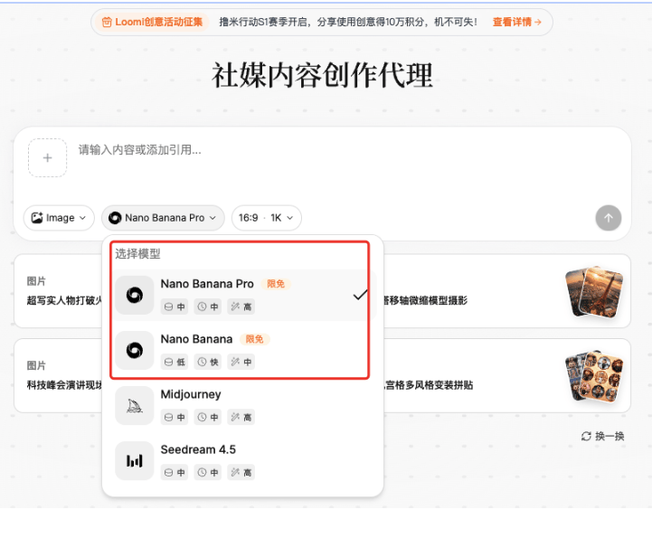Open the 科技峰会演讲现场 template card

(58, 376)
